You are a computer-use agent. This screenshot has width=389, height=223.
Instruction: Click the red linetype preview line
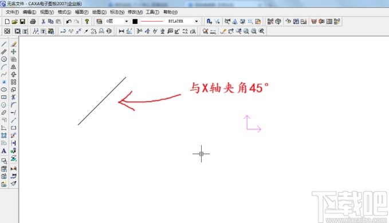152,22
